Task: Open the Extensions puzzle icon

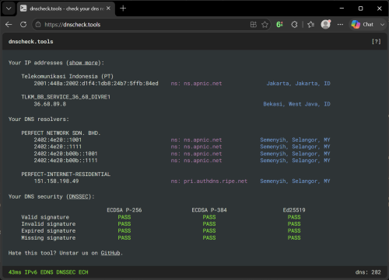Action: (x=294, y=25)
